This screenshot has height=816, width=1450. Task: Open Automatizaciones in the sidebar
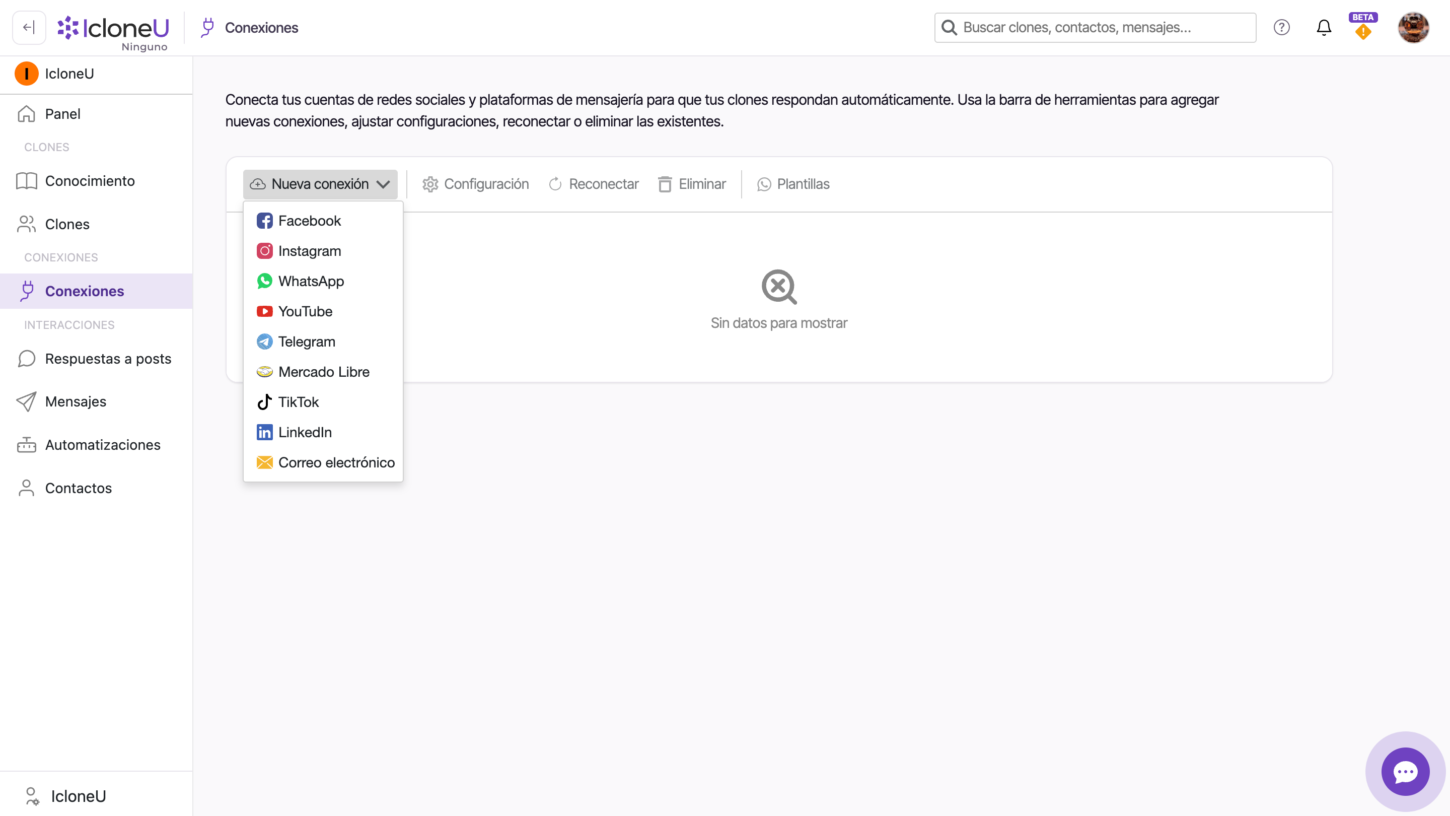[x=96, y=445]
